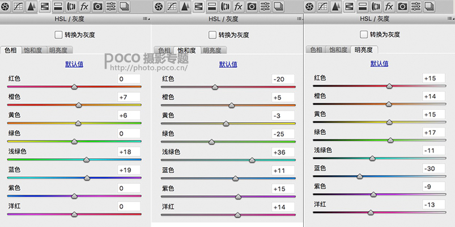Image resolution: width=455 pixels, height=227 pixels.
Task: Switch to 明亮度 tab in Hue panel
Action: coord(58,50)
